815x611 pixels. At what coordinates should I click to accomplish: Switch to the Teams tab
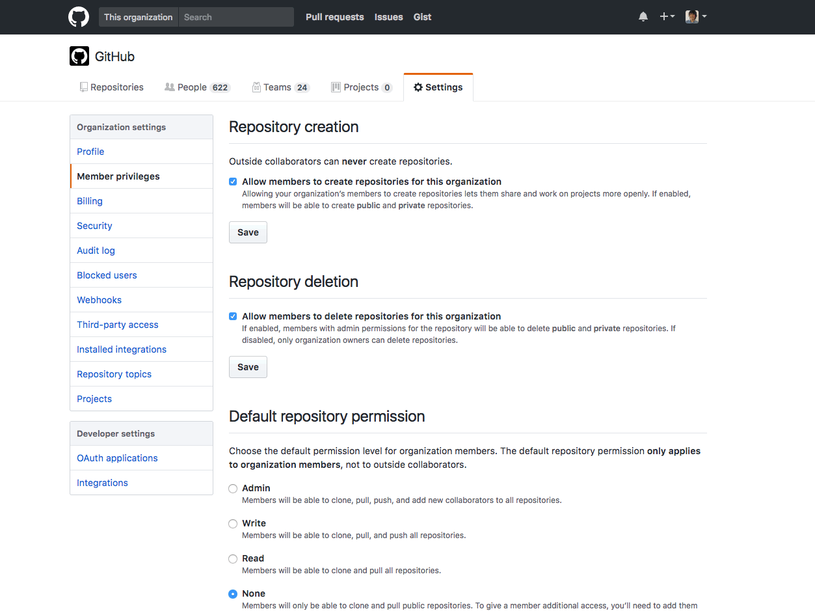tap(281, 87)
